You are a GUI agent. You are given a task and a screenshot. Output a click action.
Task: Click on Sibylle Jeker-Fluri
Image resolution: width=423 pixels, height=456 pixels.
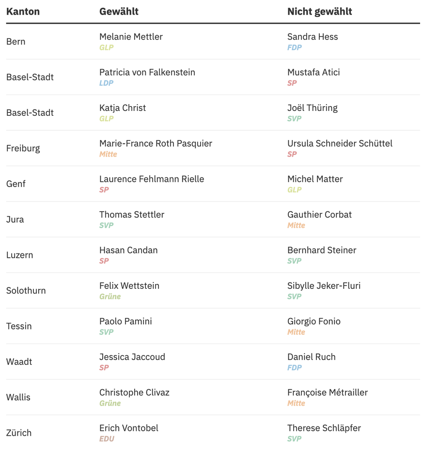click(324, 286)
